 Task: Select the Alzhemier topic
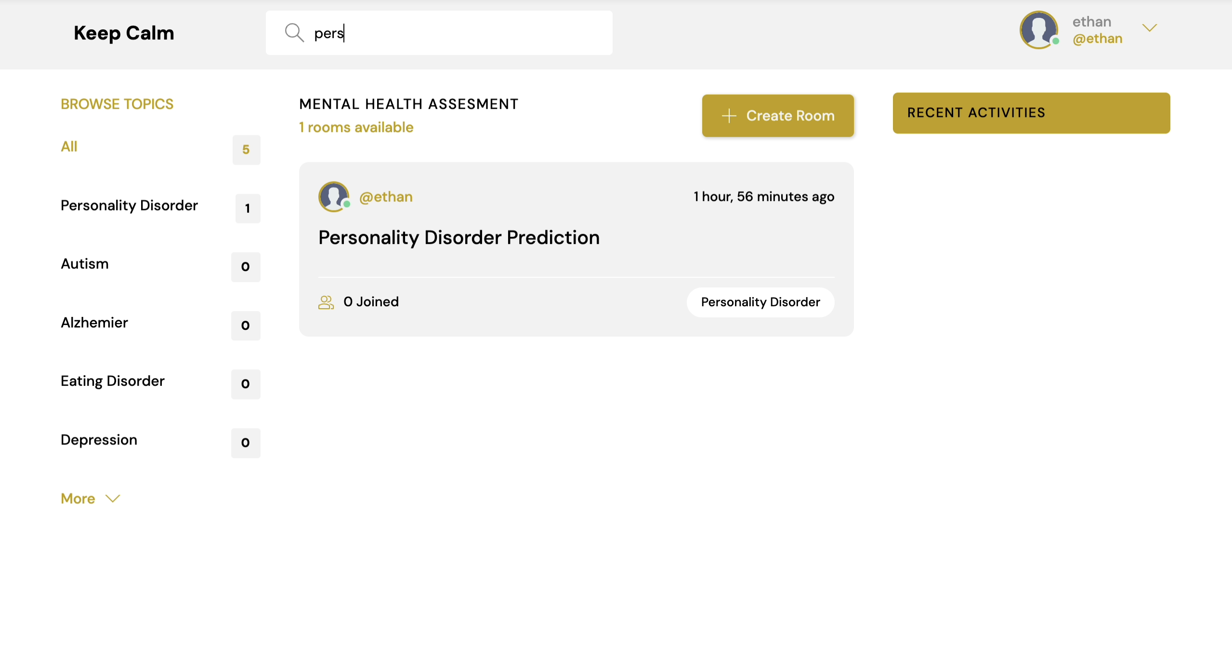94,323
